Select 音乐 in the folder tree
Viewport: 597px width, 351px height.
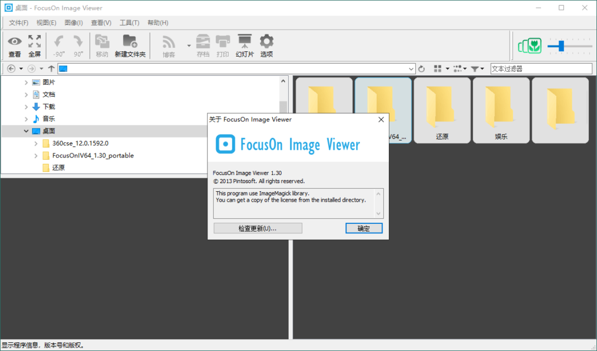tap(49, 119)
